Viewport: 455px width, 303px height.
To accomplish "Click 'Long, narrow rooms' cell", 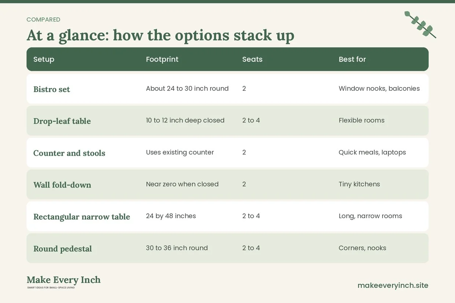I will tap(370, 216).
